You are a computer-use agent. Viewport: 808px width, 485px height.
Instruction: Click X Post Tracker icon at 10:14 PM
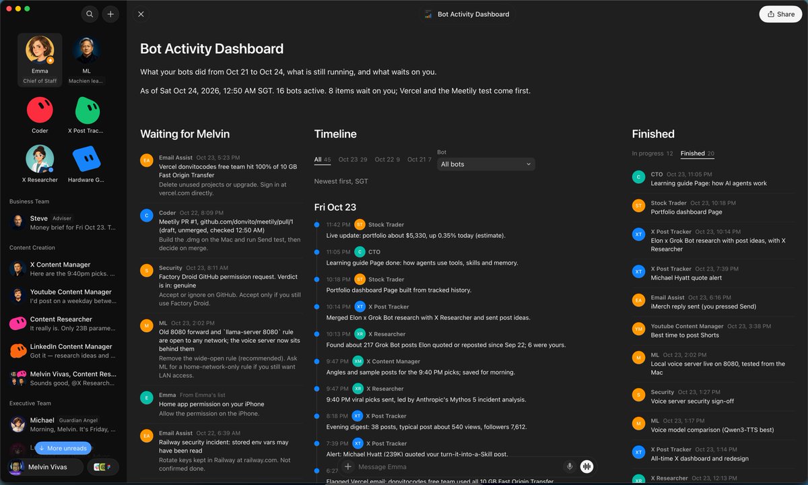point(360,306)
